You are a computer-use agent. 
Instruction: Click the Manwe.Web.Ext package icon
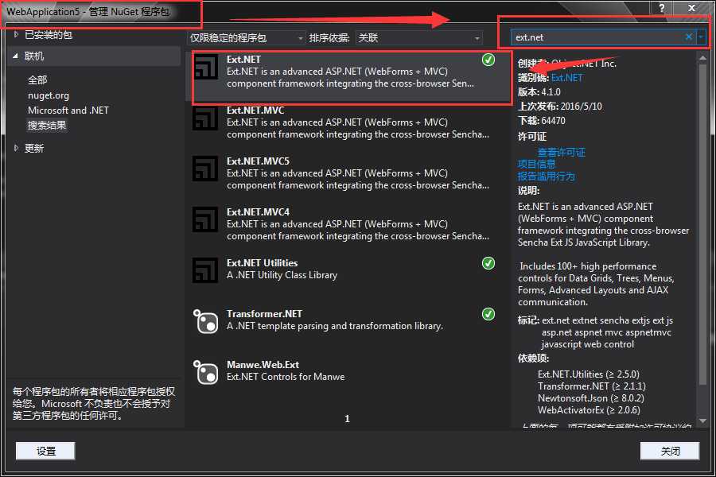click(x=206, y=372)
